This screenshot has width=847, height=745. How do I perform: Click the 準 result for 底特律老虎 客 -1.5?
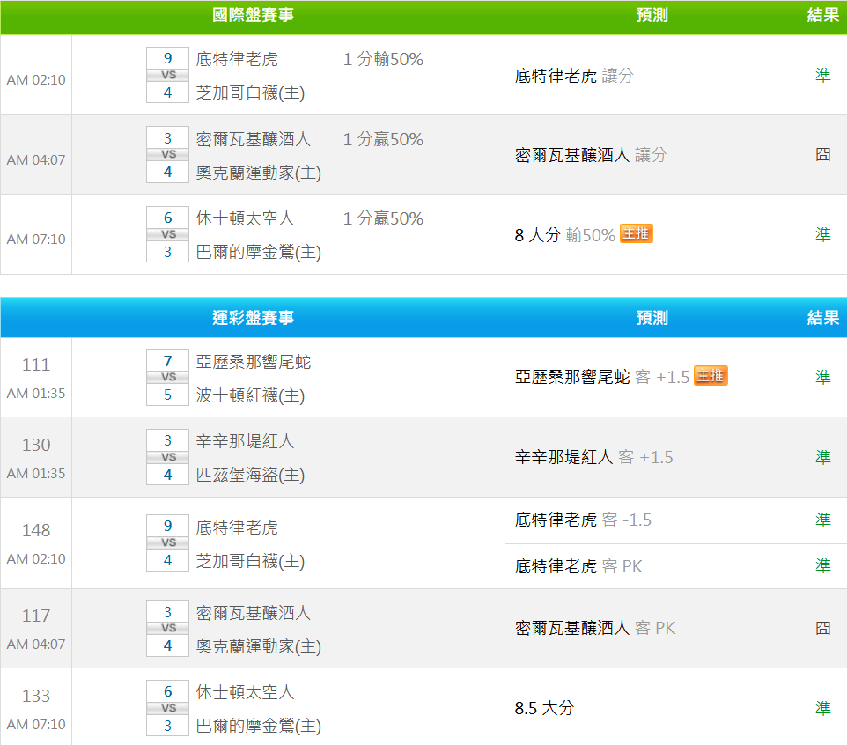coord(822,520)
